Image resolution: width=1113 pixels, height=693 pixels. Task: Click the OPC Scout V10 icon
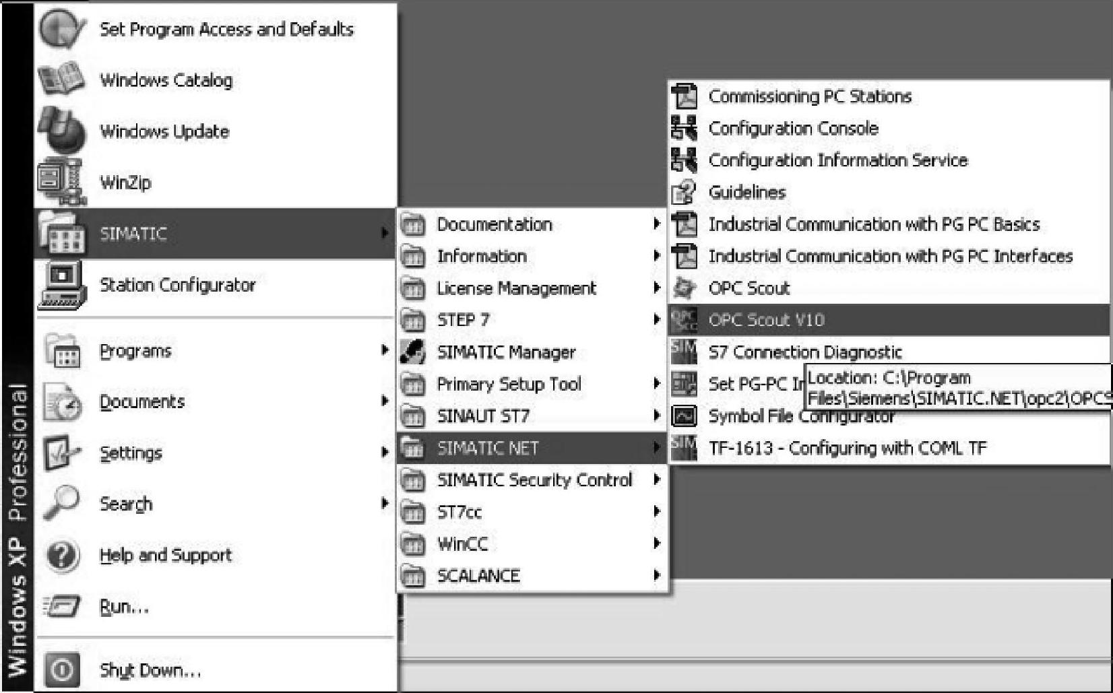click(685, 320)
